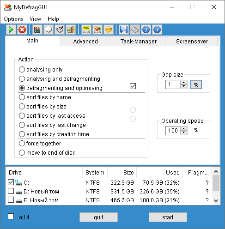
Task: Click the Operating speed input field
Action: (173, 131)
